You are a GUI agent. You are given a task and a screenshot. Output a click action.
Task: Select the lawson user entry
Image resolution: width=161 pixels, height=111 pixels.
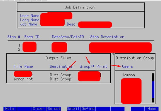(x=129, y=75)
